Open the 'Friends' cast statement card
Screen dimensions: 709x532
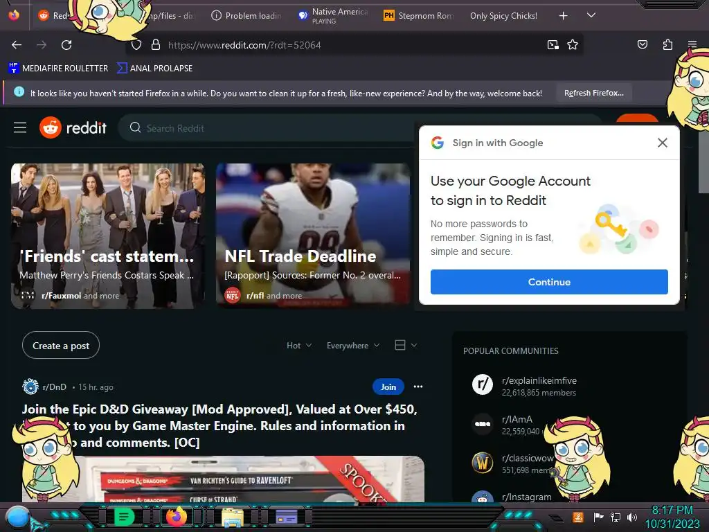[107, 236]
